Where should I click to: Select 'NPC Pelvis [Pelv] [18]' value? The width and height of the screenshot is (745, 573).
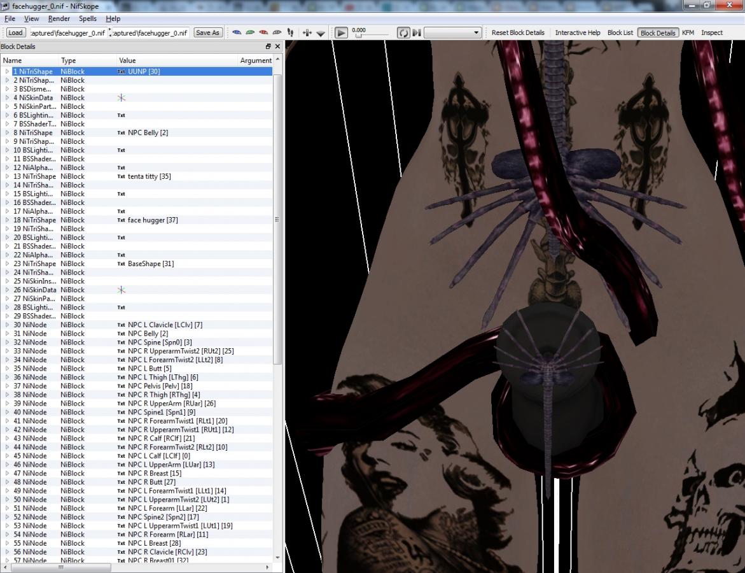(160, 386)
